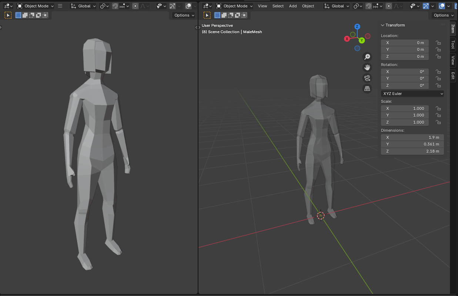Choose Intersect selection mode in right viewport
The height and width of the screenshot is (296, 458).
244,15
